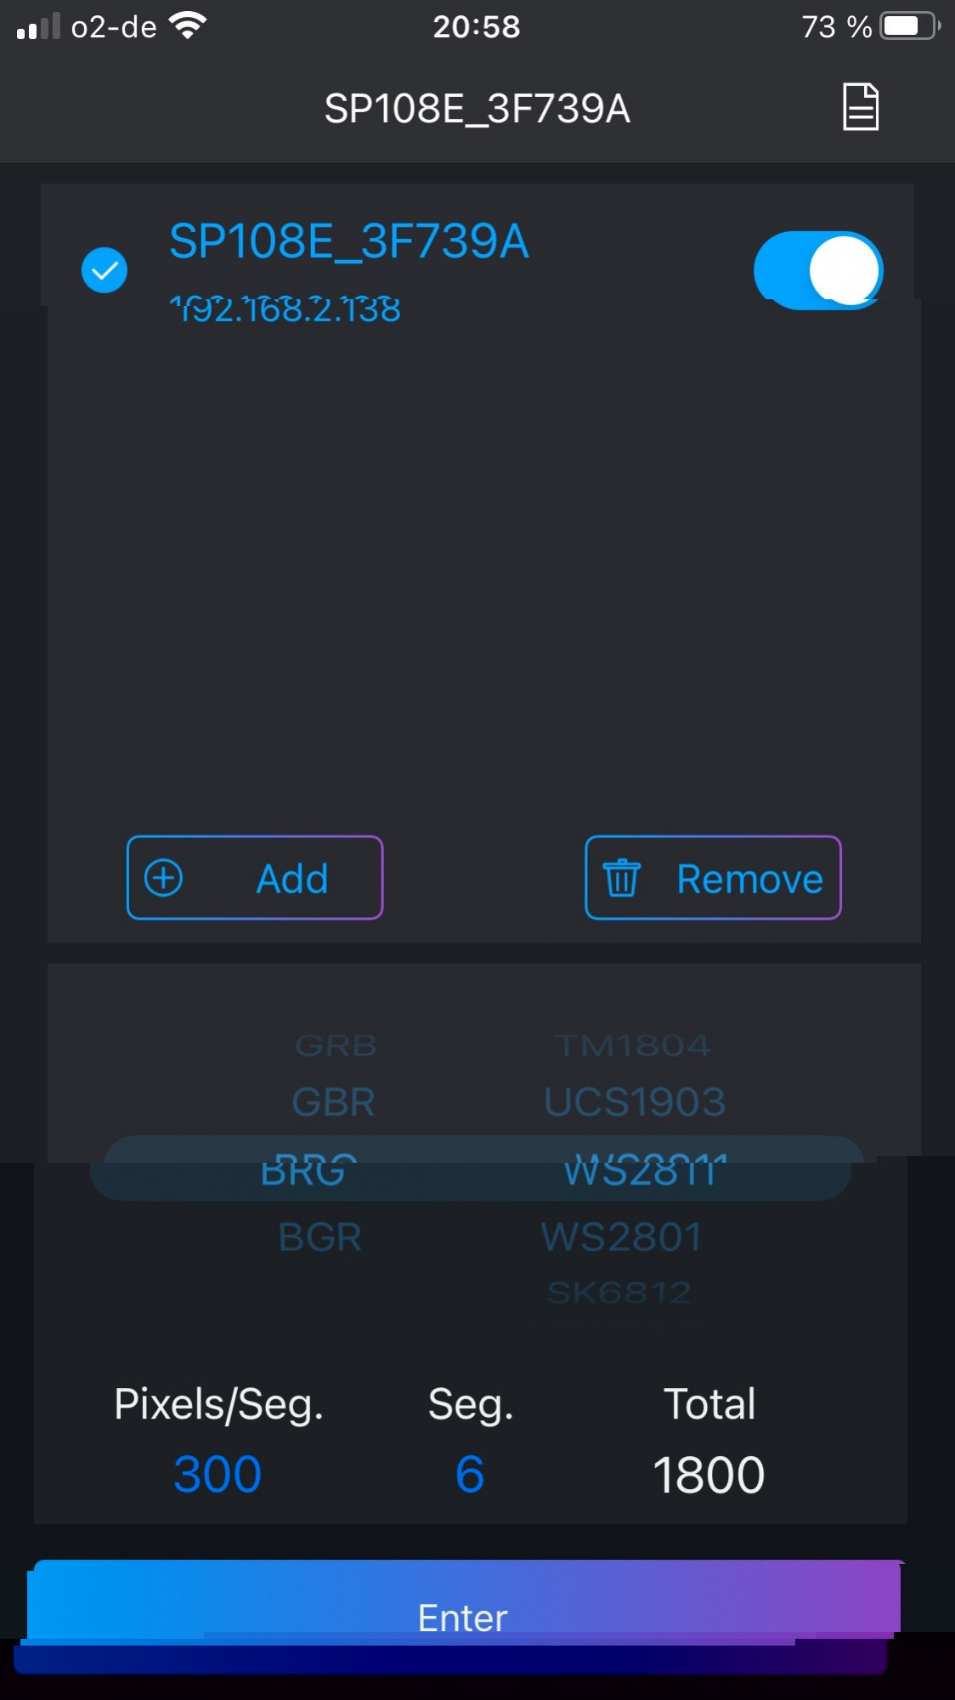Tap the blue checkmark beside SP108E_3F739A
This screenshot has width=955, height=1700.
105,270
